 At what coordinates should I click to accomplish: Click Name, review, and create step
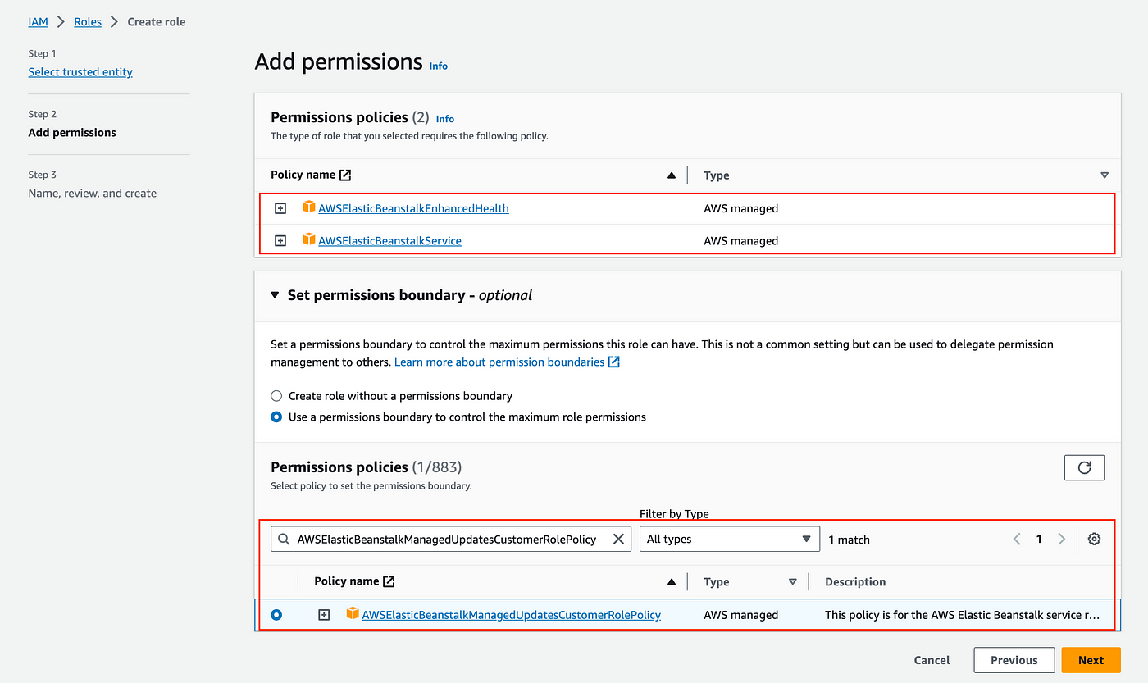92,194
